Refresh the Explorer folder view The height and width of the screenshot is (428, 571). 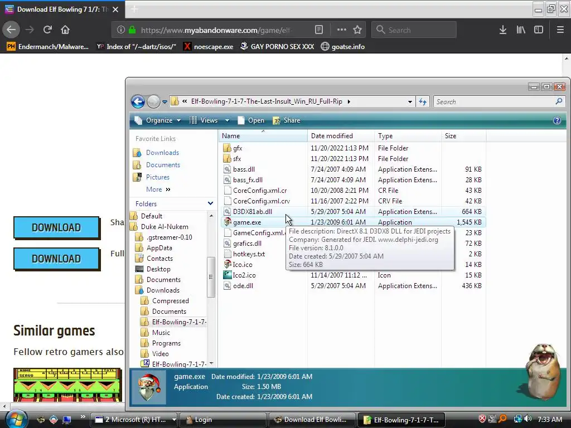pos(423,102)
